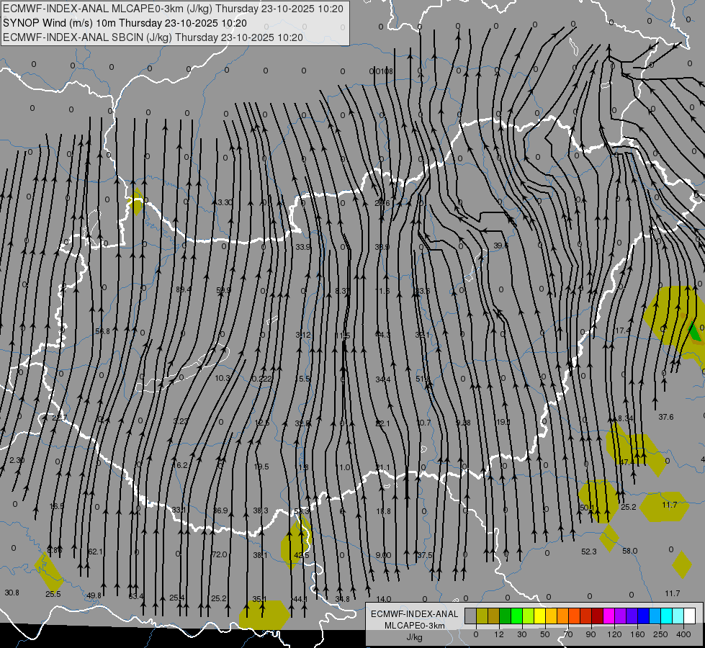Click the legend tick label '90'
This screenshot has height=648, width=705.
point(591,634)
